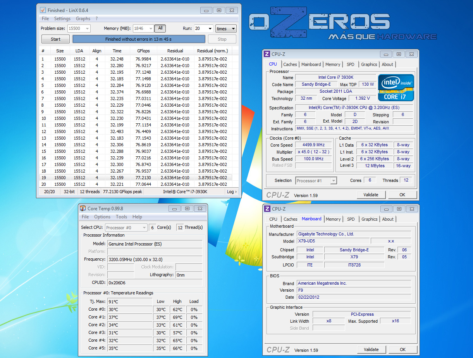The width and height of the screenshot is (473, 358).
Task: Click Validate in the upper CPU-Z window
Action: 371,195
